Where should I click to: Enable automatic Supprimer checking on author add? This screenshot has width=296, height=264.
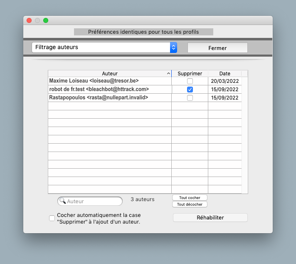click(52, 218)
